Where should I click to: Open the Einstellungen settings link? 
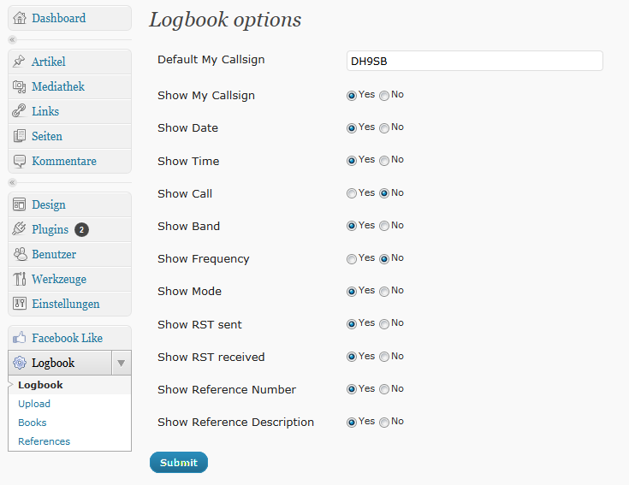(66, 304)
